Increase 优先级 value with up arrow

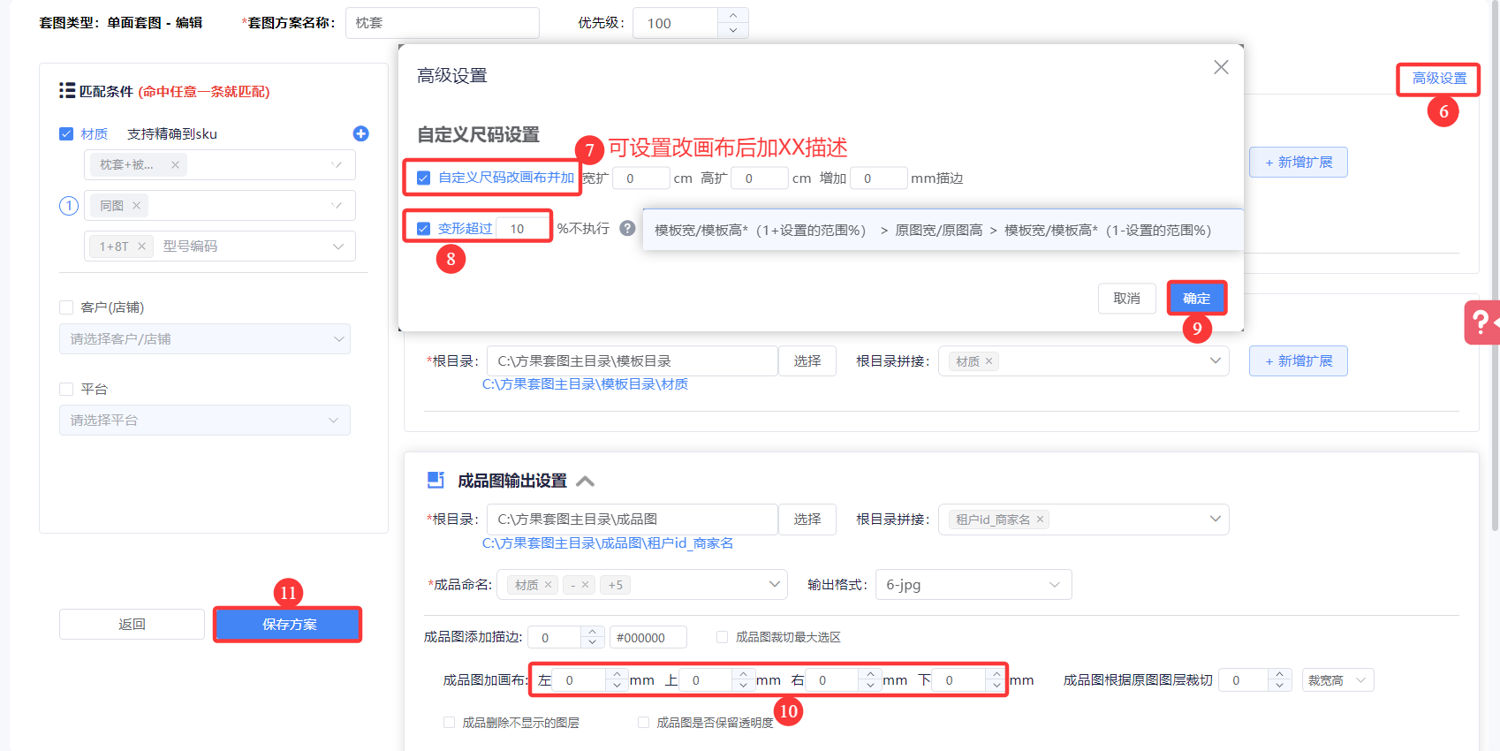[733, 16]
